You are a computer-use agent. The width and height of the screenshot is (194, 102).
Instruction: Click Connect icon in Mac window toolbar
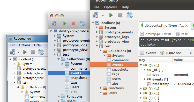[x=54, y=24]
